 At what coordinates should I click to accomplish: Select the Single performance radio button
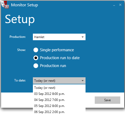point(36,50)
